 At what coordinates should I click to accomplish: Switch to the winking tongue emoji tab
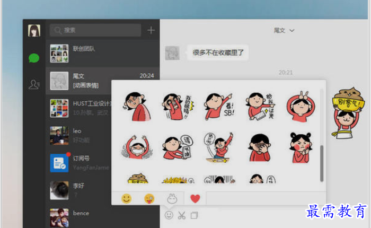(x=149, y=198)
